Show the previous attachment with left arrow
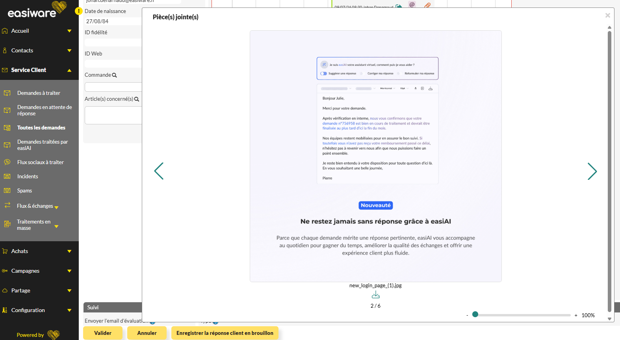The width and height of the screenshot is (620, 340). coord(159,171)
